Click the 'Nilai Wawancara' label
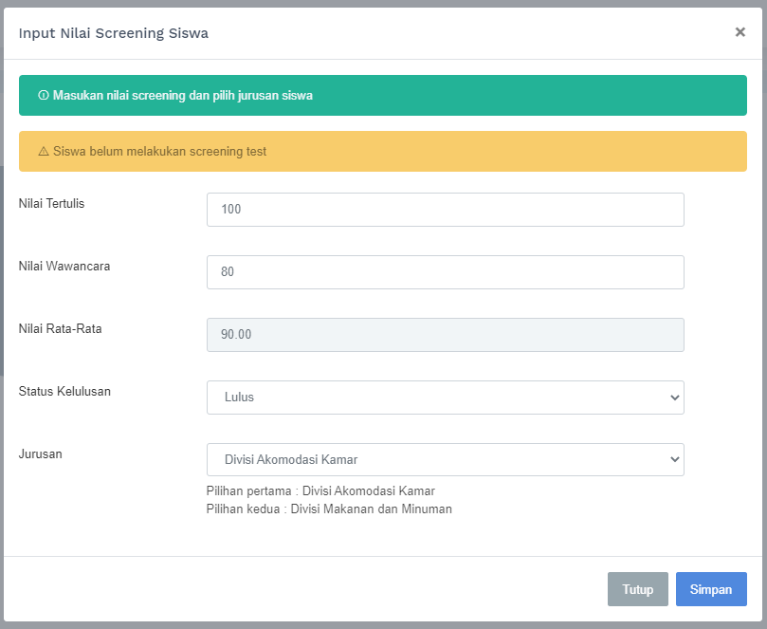767x629 pixels. 64,266
